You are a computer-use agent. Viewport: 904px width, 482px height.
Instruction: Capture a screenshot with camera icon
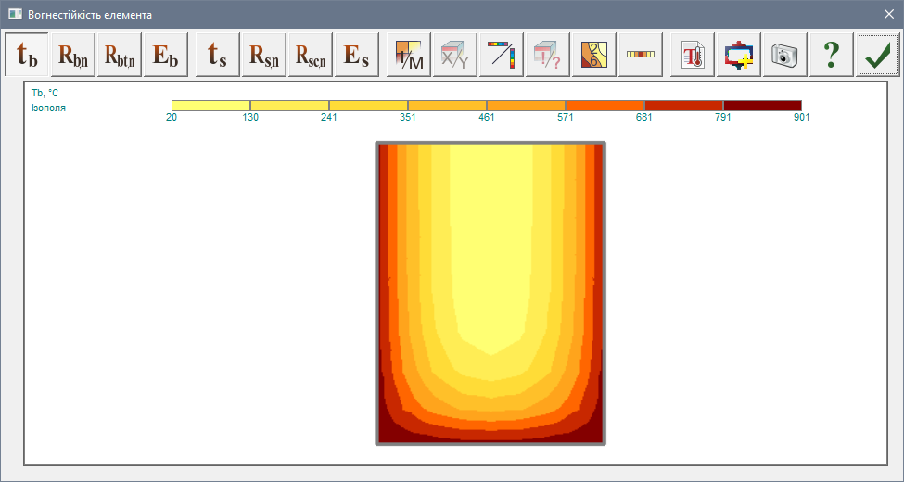(x=785, y=55)
